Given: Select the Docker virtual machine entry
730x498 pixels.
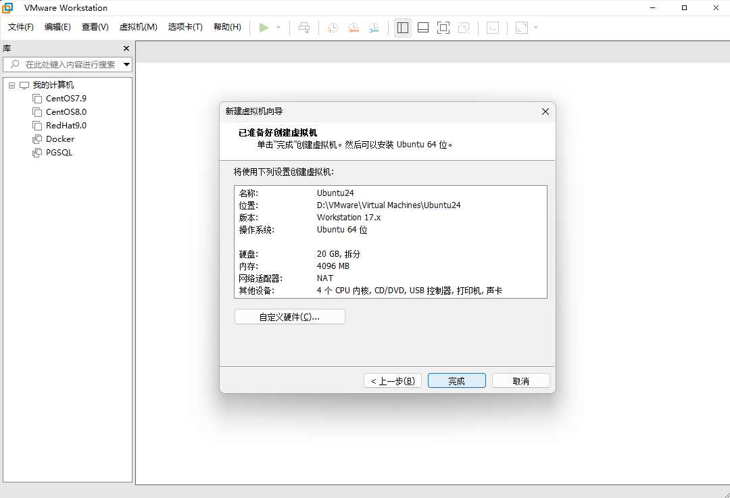Looking at the screenshot, I should (60, 139).
